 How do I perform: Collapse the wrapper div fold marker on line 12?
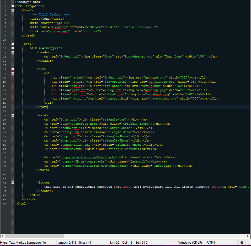pyautogui.click(x=13, y=48)
